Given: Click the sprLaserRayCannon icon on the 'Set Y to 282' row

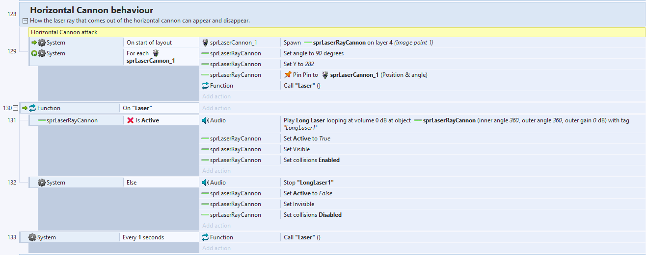Looking at the screenshot, I should point(206,64).
